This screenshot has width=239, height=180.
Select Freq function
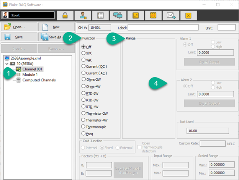(83, 133)
